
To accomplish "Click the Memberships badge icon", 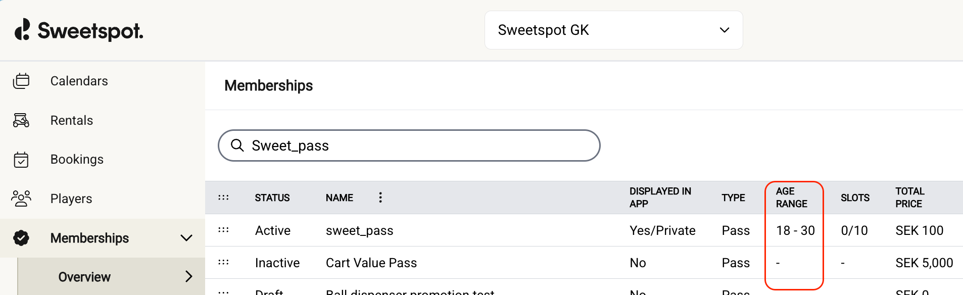I will 21,238.
